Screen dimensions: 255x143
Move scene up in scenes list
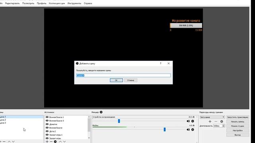(x=9, y=142)
